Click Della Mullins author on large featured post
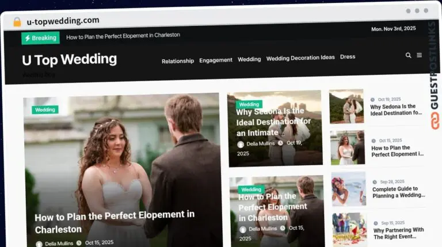The height and width of the screenshot is (247, 442). tap(59, 244)
